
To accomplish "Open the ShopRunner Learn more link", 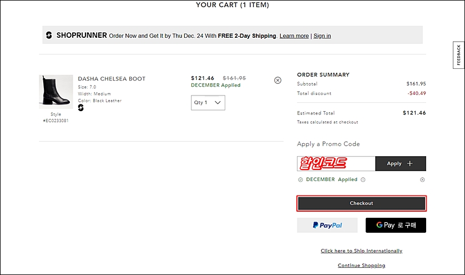I will click(x=294, y=36).
